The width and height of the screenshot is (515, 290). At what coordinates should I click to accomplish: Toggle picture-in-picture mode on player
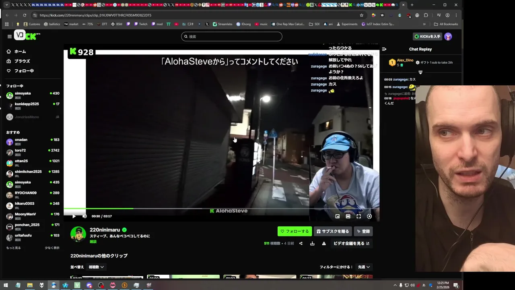(x=338, y=216)
